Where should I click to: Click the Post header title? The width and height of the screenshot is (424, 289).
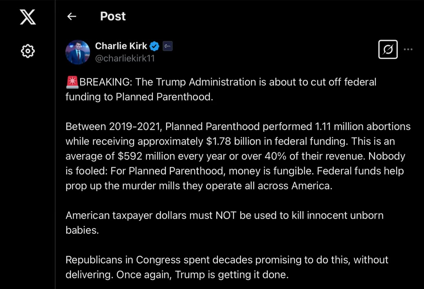[113, 16]
